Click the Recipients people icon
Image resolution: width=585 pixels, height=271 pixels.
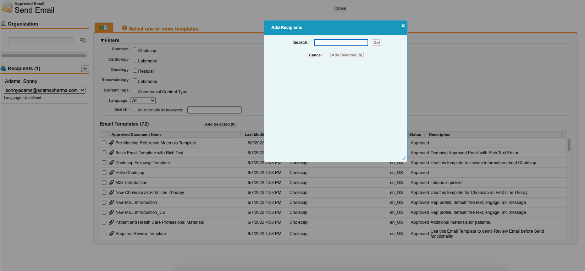(x=4, y=68)
